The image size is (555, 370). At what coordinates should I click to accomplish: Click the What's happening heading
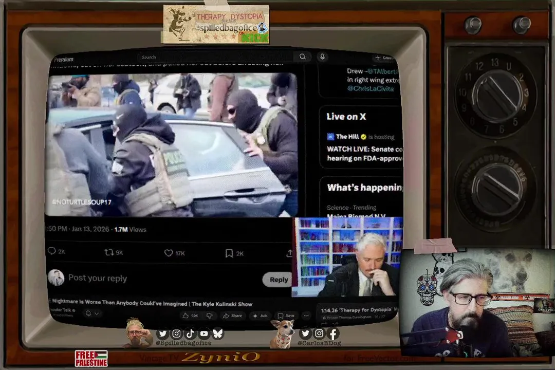click(364, 187)
